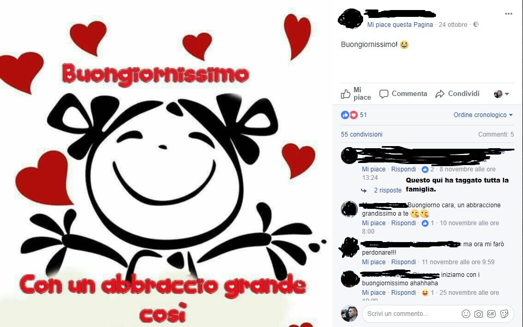Click the thumbs-up Mi piace icon
This screenshot has height=327, width=523.
click(346, 94)
